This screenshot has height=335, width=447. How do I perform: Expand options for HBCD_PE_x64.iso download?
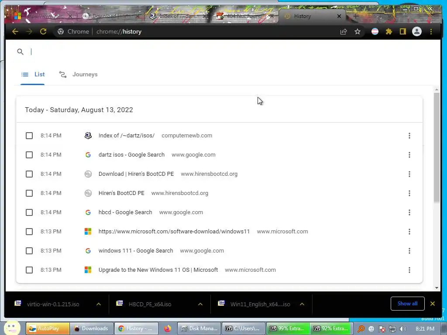[200, 304]
